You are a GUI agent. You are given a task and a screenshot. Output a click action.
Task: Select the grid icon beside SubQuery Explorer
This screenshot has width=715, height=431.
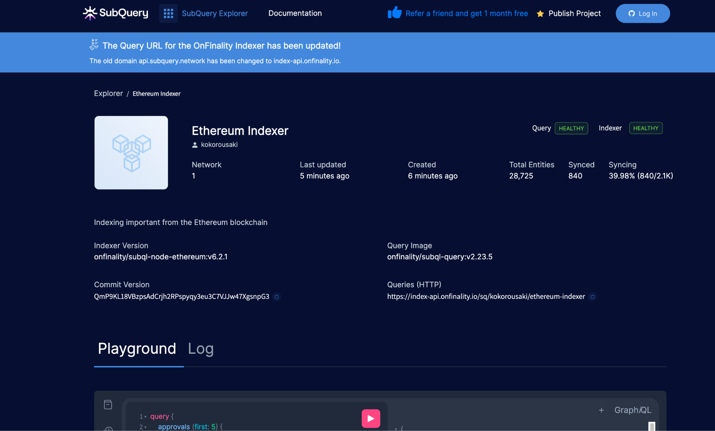point(168,13)
